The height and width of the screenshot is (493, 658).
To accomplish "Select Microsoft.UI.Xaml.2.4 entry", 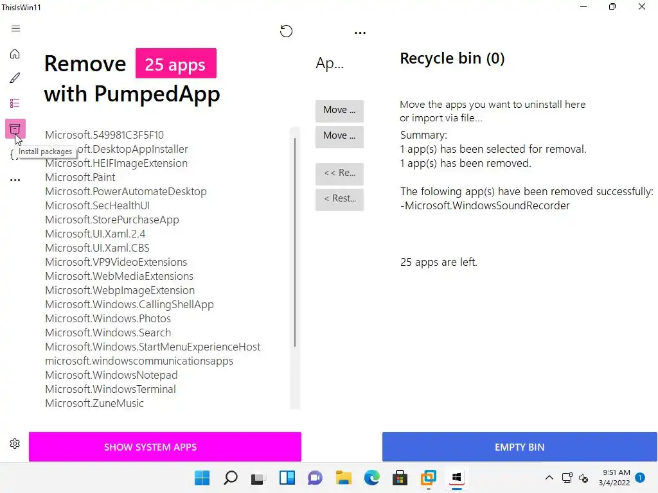I will [x=95, y=234].
